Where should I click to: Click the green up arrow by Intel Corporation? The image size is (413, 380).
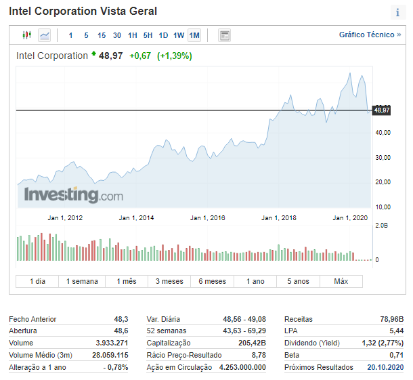(x=93, y=55)
